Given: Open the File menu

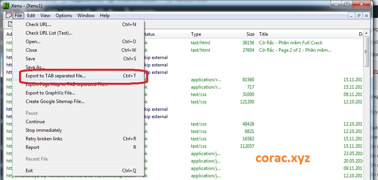Looking at the screenshot, I should click(18, 16).
